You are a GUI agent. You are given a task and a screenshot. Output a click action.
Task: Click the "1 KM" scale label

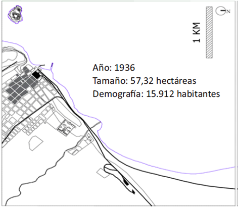(197, 32)
